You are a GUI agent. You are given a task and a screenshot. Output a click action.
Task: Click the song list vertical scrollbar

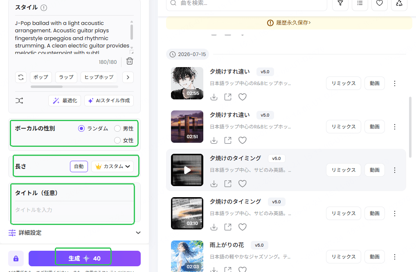(x=410, y=127)
